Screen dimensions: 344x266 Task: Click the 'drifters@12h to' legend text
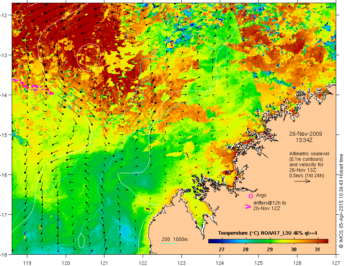tap(270, 203)
